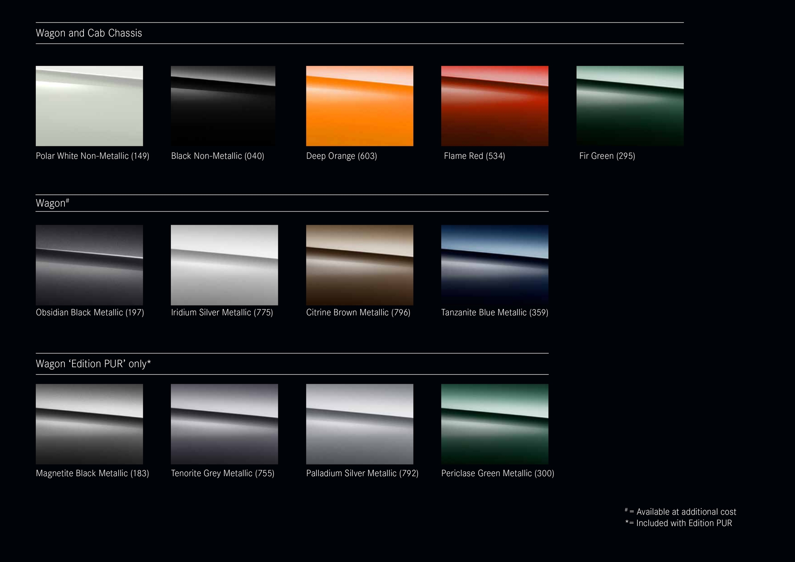The height and width of the screenshot is (562, 795).
Task: Select the Fir Green paint swatch
Action: point(630,106)
